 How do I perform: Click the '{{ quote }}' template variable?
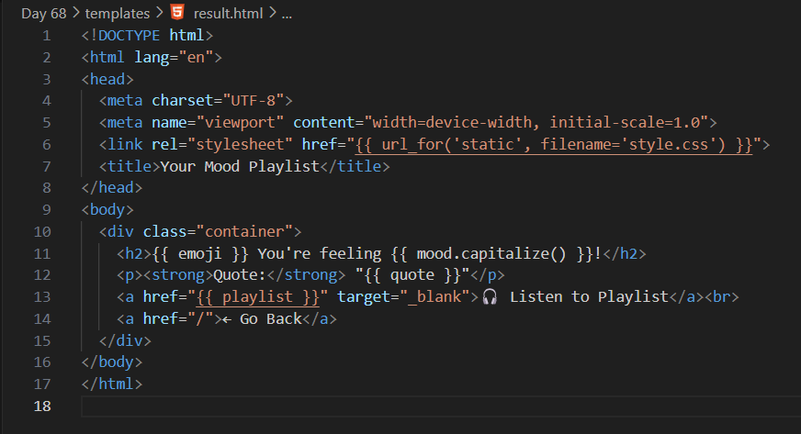click(412, 275)
